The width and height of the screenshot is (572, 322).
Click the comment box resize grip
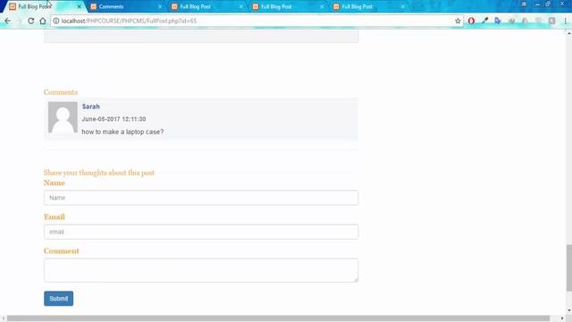[356, 280]
